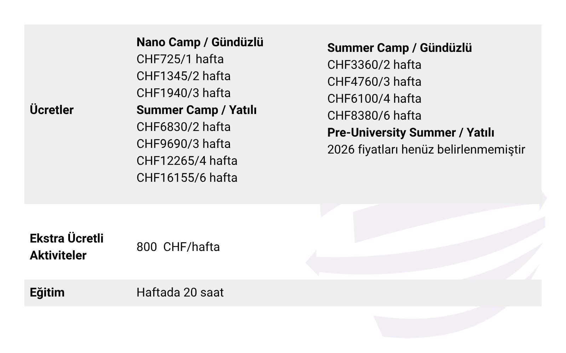This screenshot has width=566, height=353.
Task: Click the CHF12265/4 hafta price
Action: point(187,161)
